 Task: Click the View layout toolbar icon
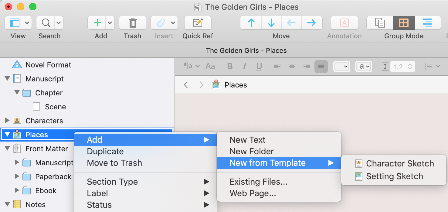point(14,23)
